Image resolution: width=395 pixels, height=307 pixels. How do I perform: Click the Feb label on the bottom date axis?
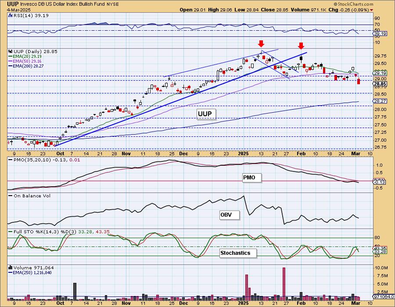point(301,303)
